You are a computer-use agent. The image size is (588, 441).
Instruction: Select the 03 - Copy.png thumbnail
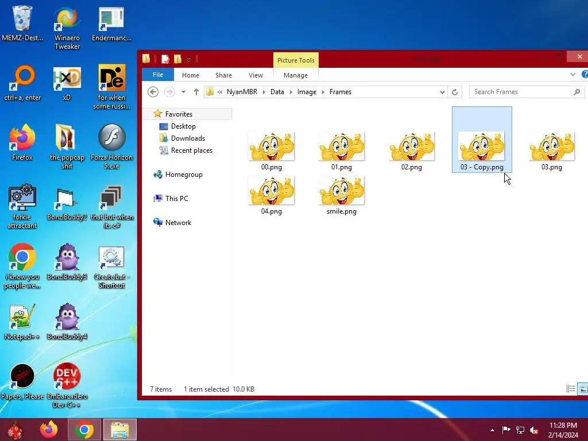tap(482, 140)
